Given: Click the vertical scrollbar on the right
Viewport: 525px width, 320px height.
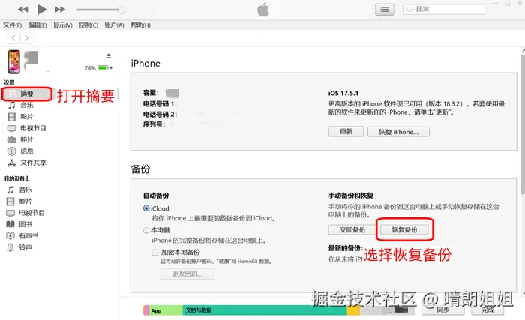Looking at the screenshot, I should tap(523, 124).
